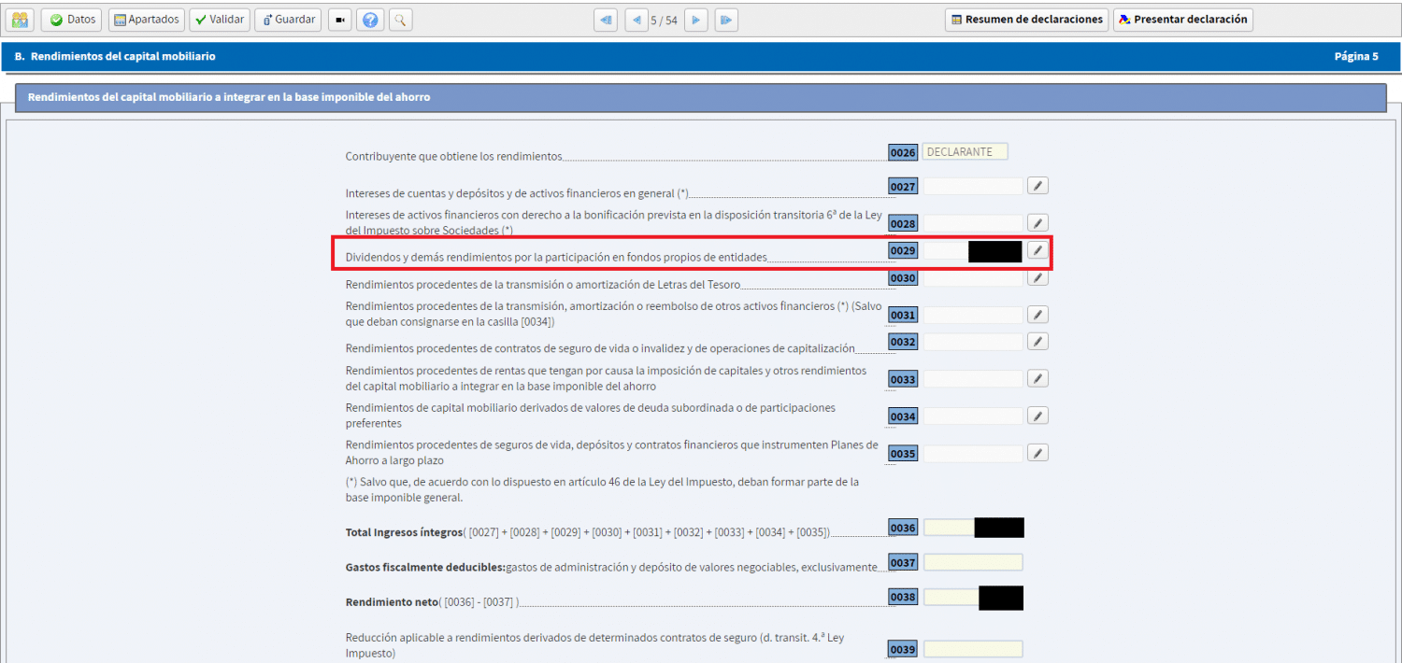Go to last page using rightmost arrow icon
The width and height of the screenshot is (1402, 663).
[726, 19]
